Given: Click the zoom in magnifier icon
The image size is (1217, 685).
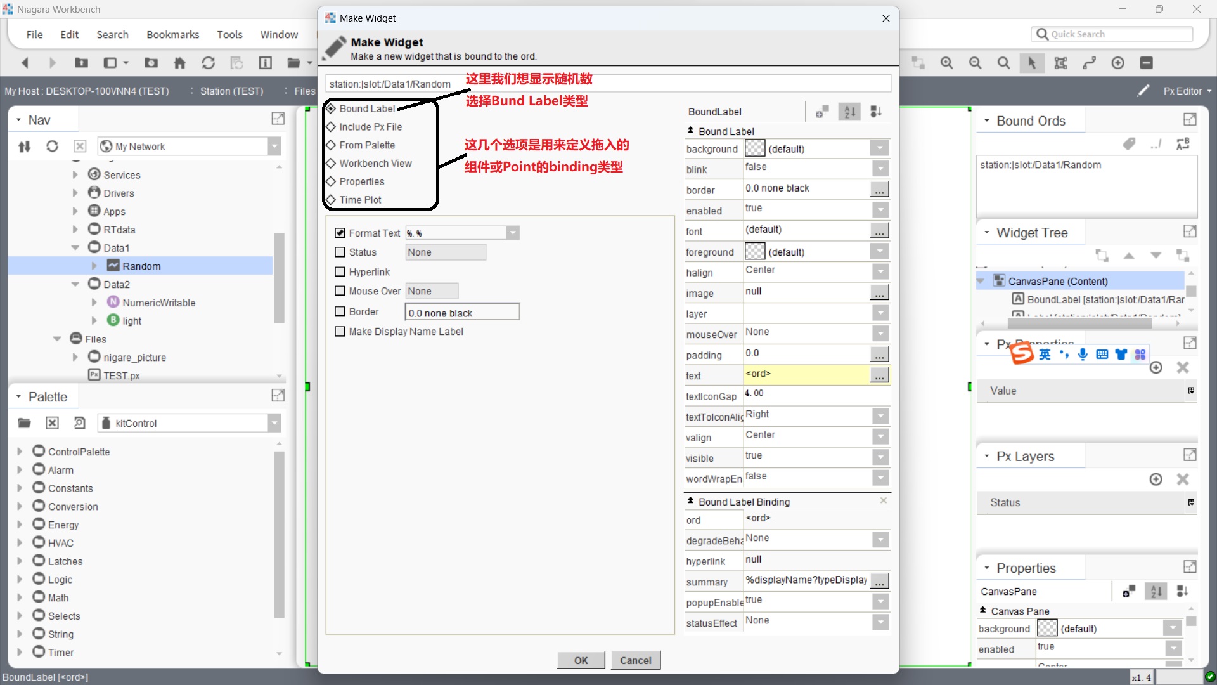Looking at the screenshot, I should click(x=946, y=63).
